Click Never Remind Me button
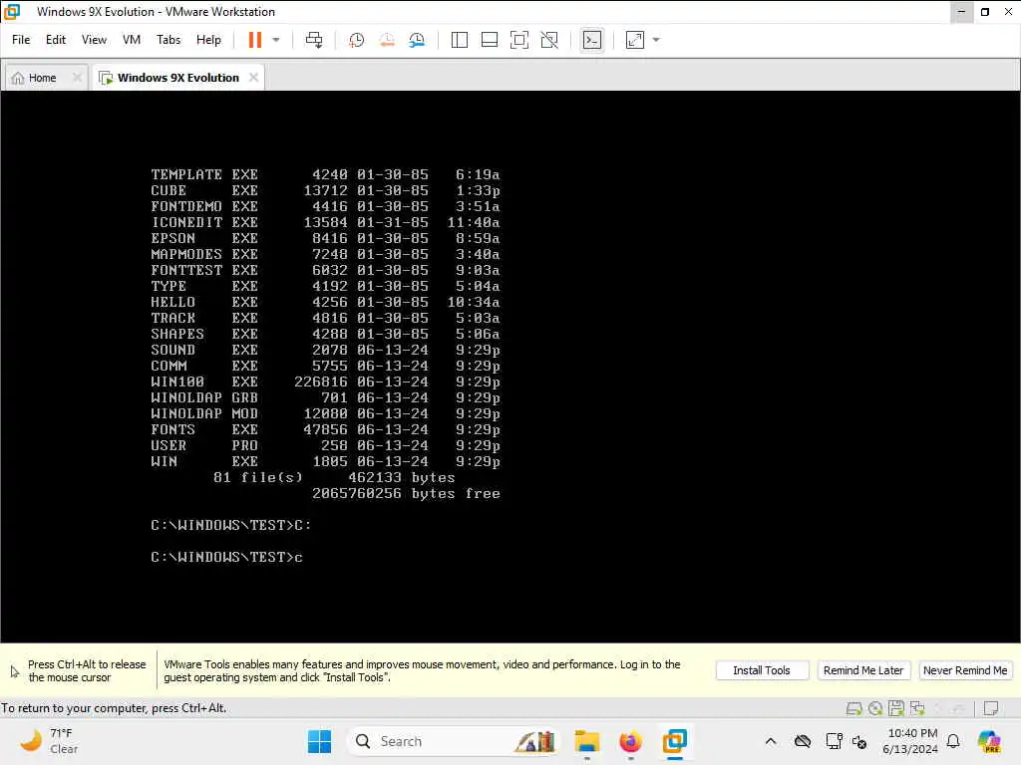 [x=965, y=670]
